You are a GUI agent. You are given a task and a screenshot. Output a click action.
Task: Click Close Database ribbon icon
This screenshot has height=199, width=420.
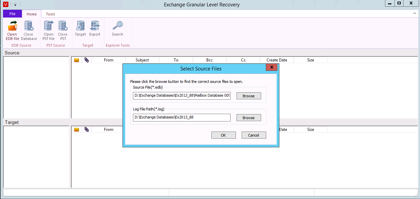click(29, 31)
